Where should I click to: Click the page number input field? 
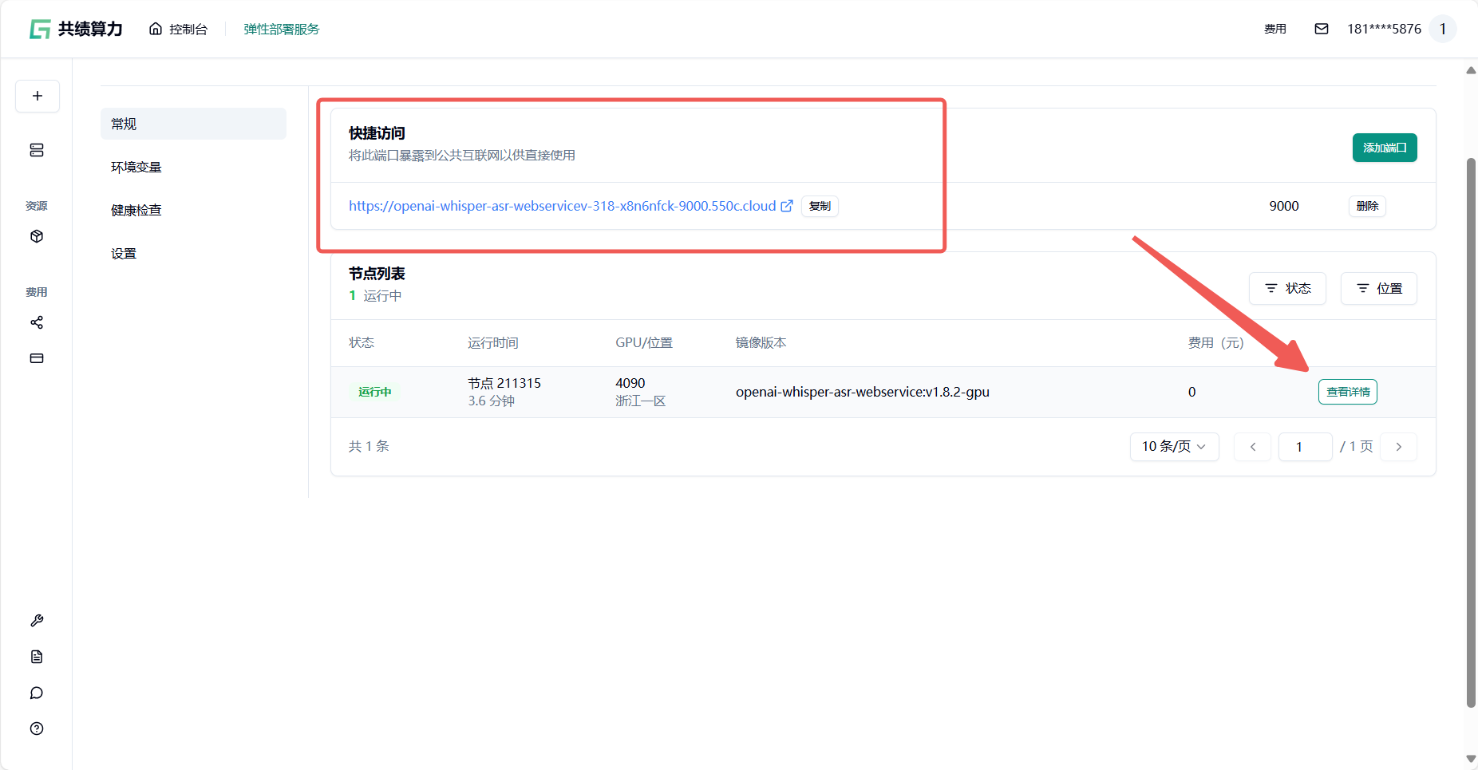click(1305, 447)
